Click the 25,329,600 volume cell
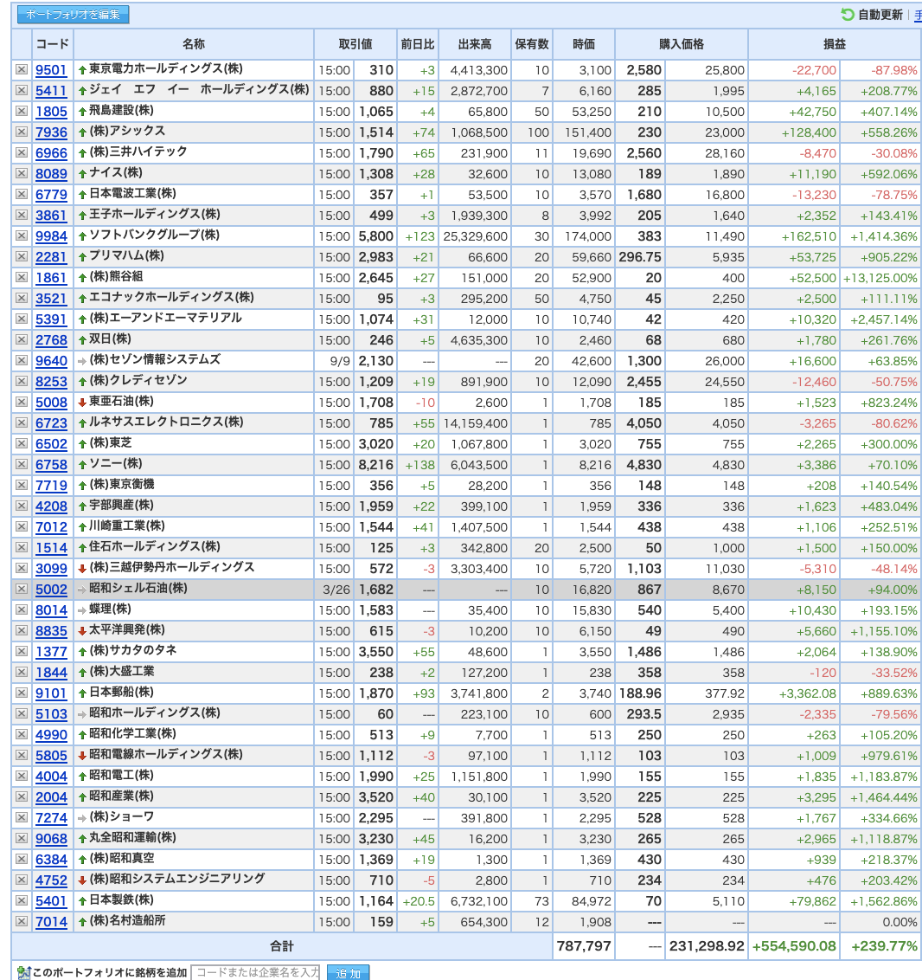 475,236
